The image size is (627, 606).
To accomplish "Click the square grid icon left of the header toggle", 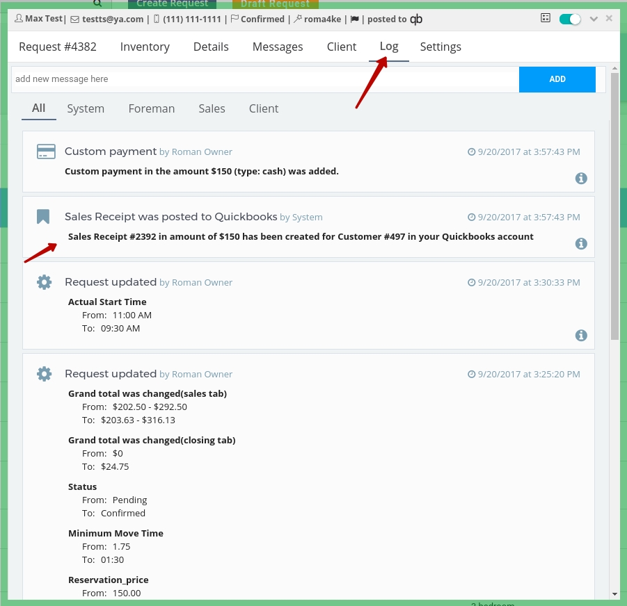I will 546,18.
